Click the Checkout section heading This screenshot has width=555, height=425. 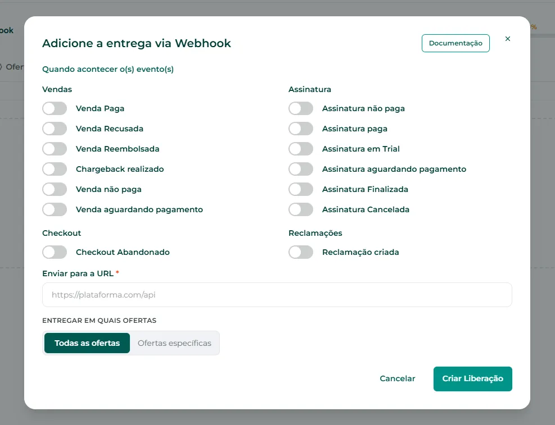pyautogui.click(x=62, y=233)
